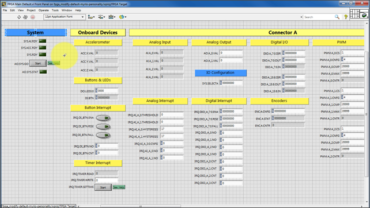Image resolution: width=370 pixels, height=208 pixels.
Task: Click the context help question mark icon
Action: [x=346, y=17]
